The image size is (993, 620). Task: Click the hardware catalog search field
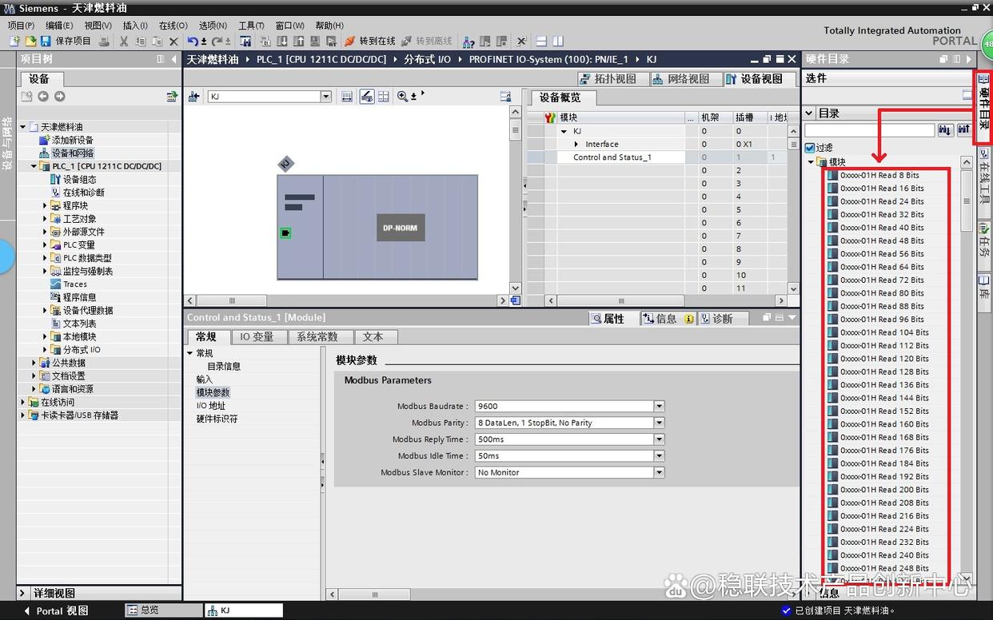click(x=870, y=129)
